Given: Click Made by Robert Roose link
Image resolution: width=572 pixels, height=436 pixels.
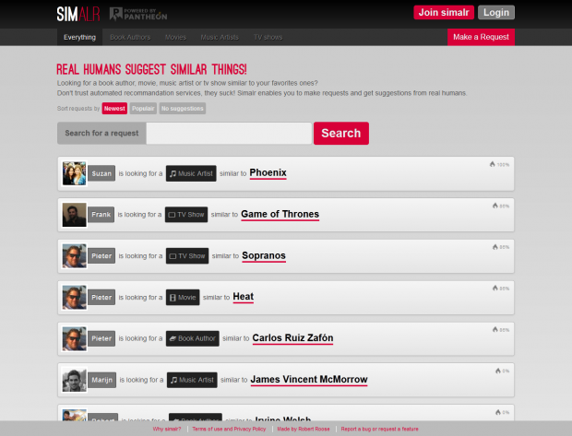Looking at the screenshot, I should pyautogui.click(x=304, y=429).
